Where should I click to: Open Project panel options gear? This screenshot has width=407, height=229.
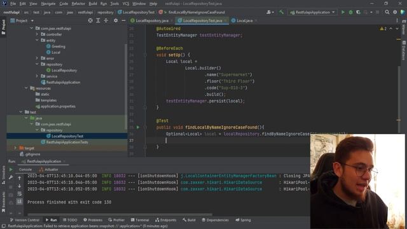[x=116, y=20]
